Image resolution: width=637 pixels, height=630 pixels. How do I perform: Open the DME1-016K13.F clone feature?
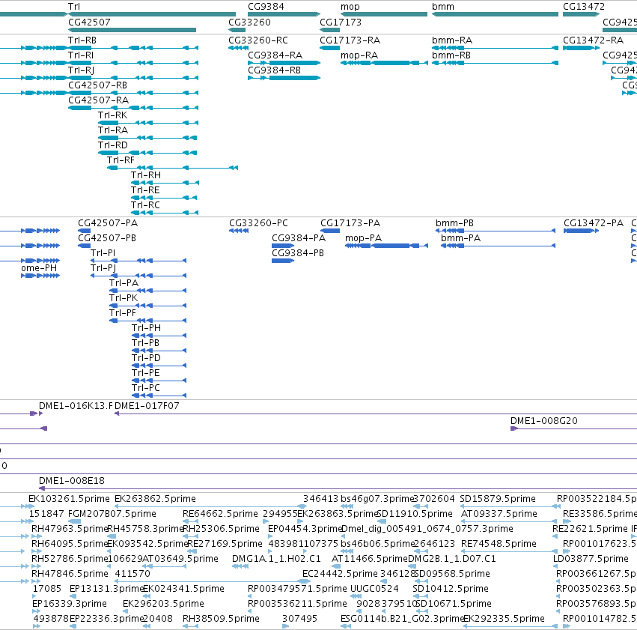click(x=76, y=406)
